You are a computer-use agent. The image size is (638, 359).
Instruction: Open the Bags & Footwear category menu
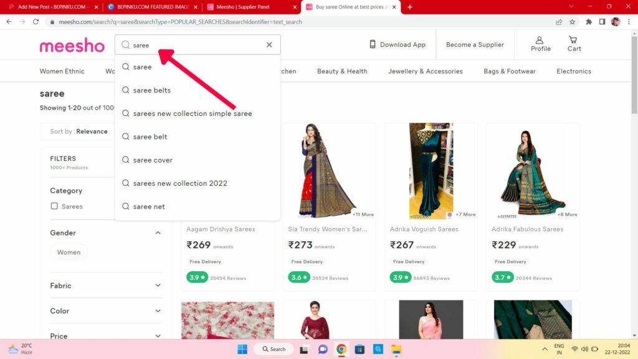510,71
